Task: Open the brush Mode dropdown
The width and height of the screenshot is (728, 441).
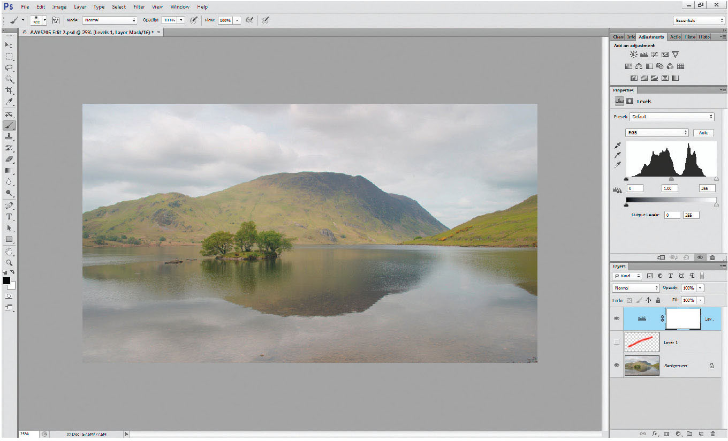Action: 110,20
